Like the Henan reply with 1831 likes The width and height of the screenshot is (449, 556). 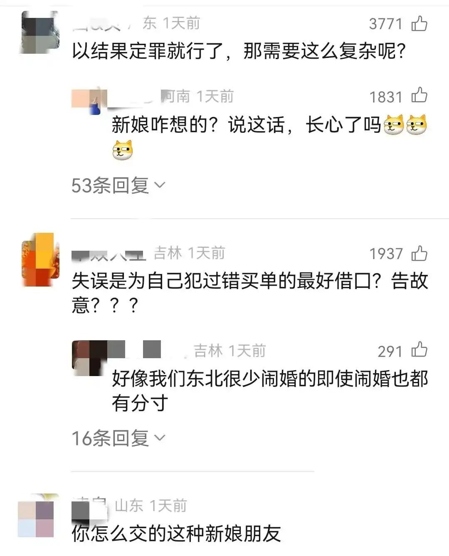419,96
